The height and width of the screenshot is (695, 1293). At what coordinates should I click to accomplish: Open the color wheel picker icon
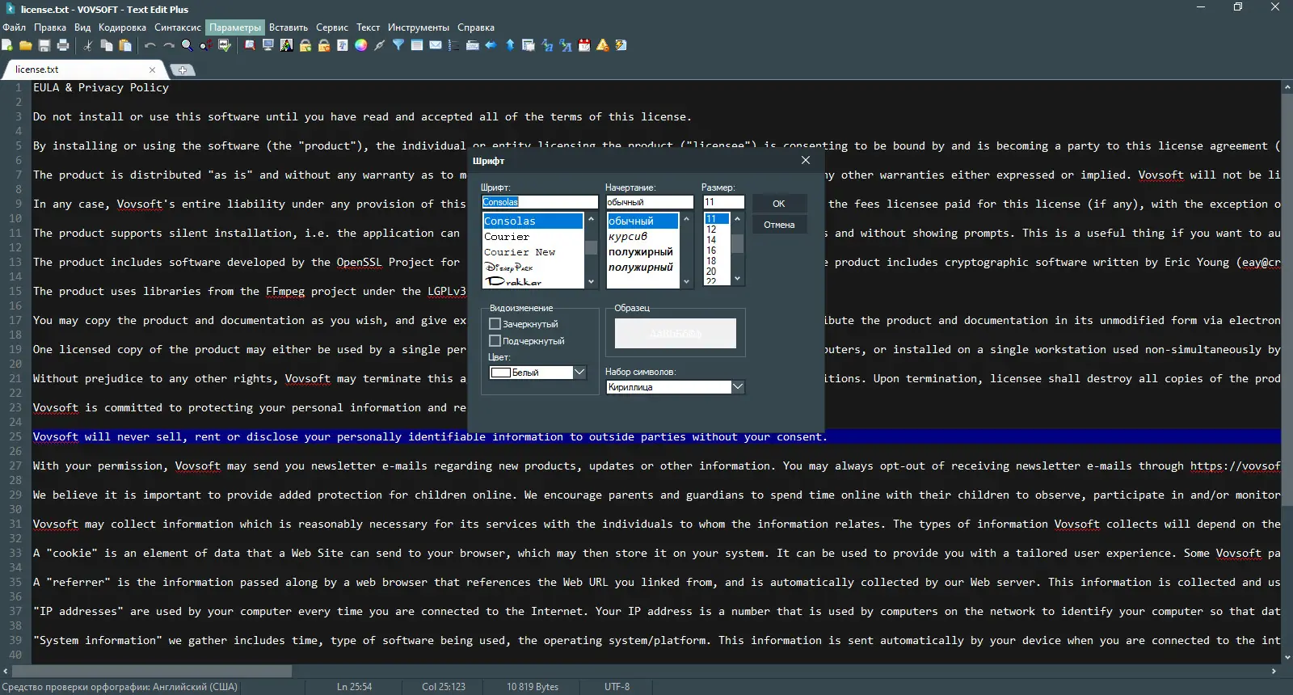tap(361, 45)
